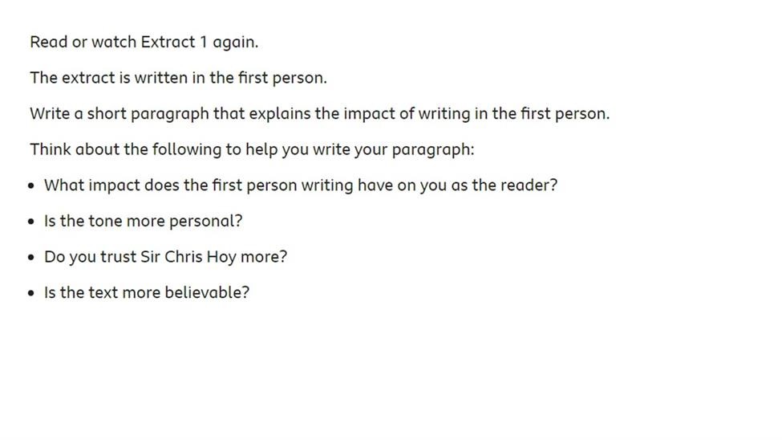Image resolution: width=782 pixels, height=440 pixels.
Task: Click the bullet dot before 'Do you trust'
Action: [x=31, y=258]
